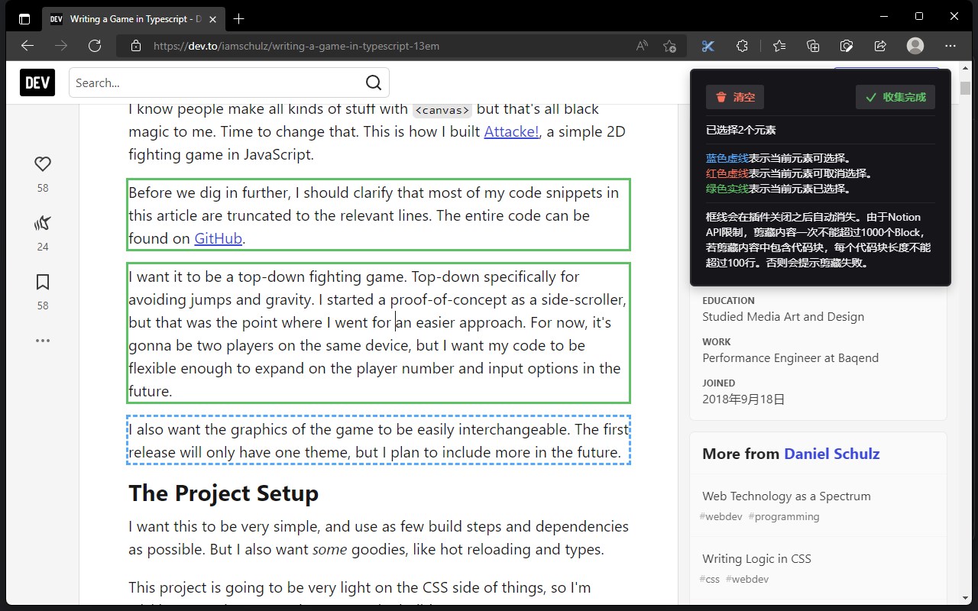Click the scissors clipper extension icon
Screen dimensions: 978x611
[x=708, y=46]
